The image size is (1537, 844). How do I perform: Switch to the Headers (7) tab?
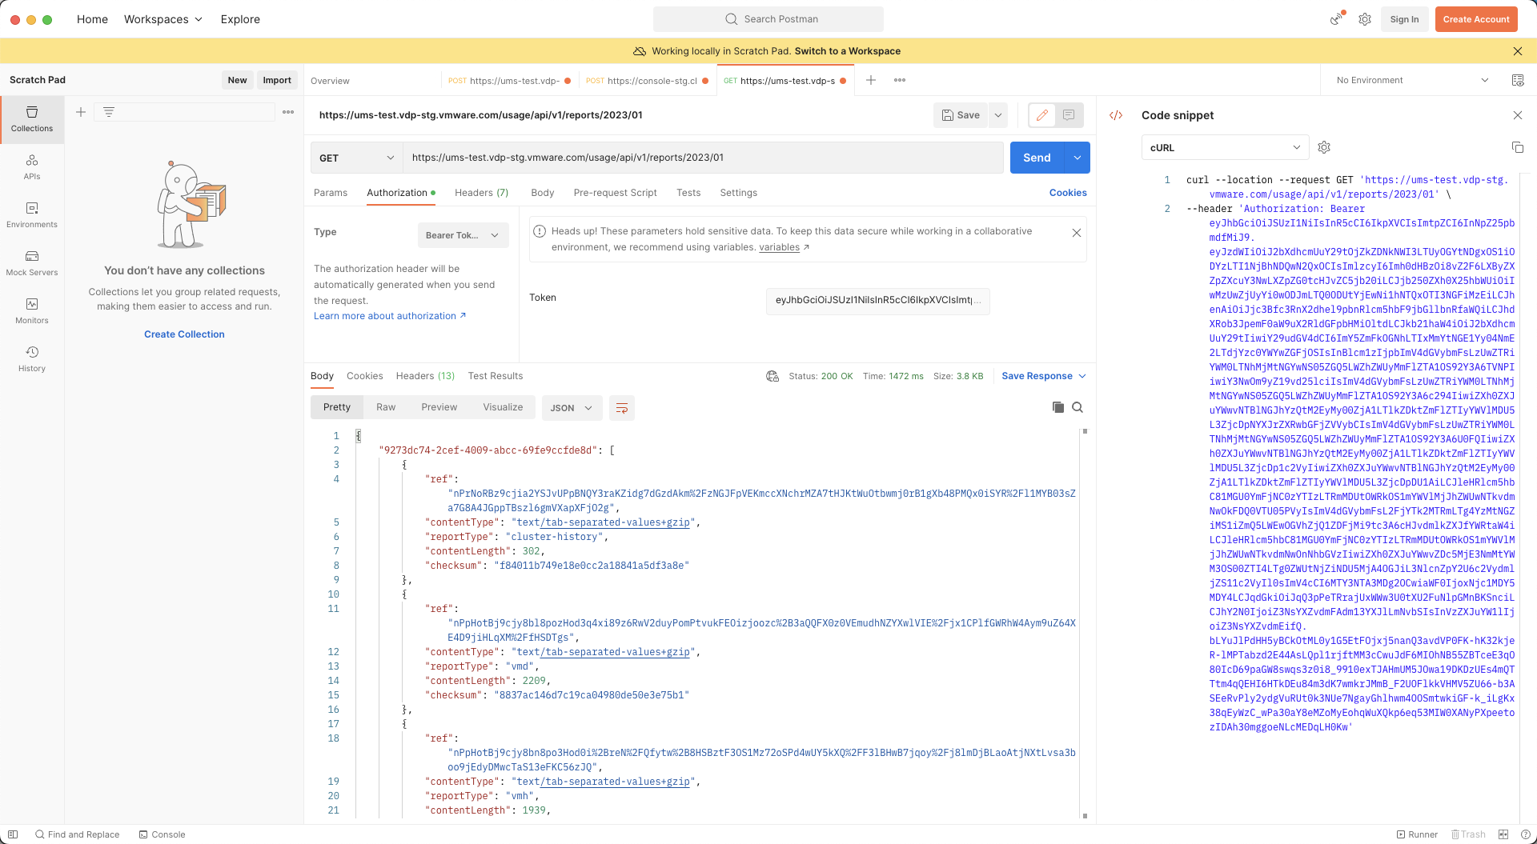click(481, 193)
